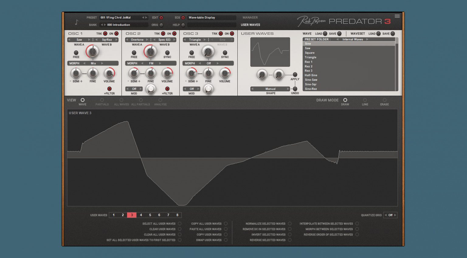Toggle the ON switch for OSC 2

pyautogui.click(x=174, y=34)
